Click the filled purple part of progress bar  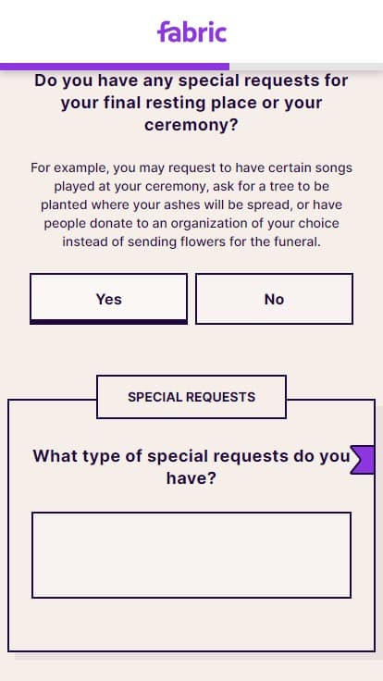[x=115, y=67]
